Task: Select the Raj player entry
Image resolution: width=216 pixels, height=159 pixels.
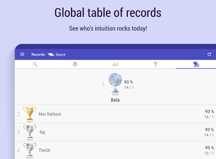Action: tap(115, 132)
